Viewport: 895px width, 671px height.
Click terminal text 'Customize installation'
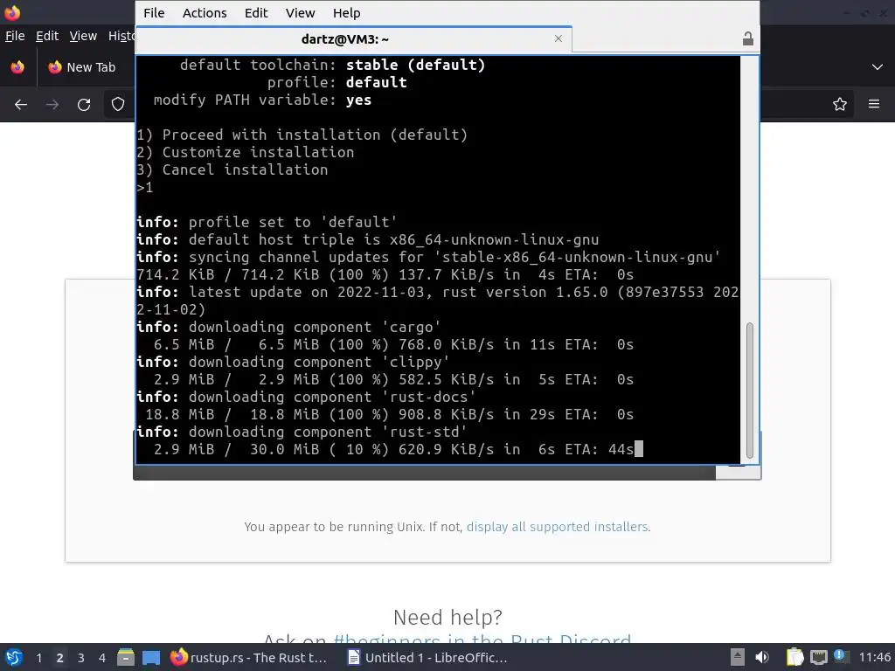(x=258, y=152)
